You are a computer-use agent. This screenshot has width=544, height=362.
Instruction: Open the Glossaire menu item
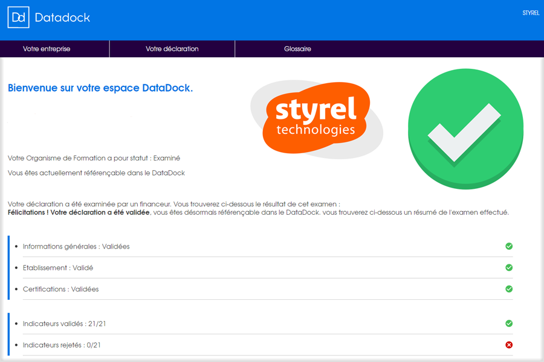[297, 49]
